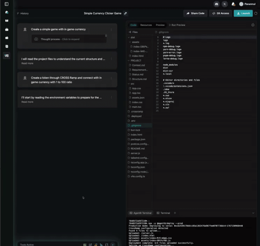Click the circle icon right of Launch
The height and width of the screenshot is (246, 260).
256,13
